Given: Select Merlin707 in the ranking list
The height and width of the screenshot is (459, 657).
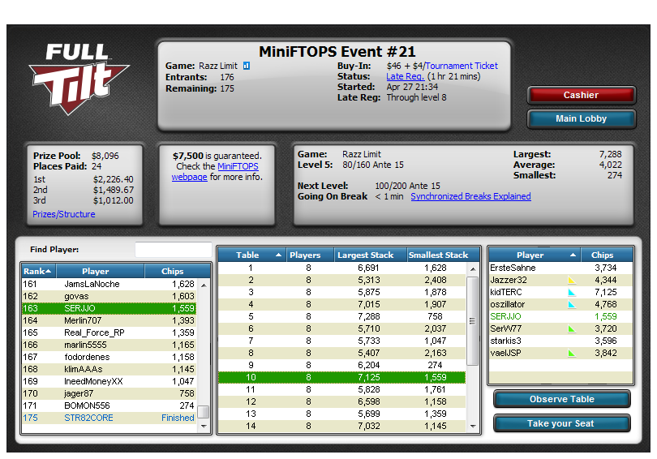Looking at the screenshot, I should coord(109,320).
